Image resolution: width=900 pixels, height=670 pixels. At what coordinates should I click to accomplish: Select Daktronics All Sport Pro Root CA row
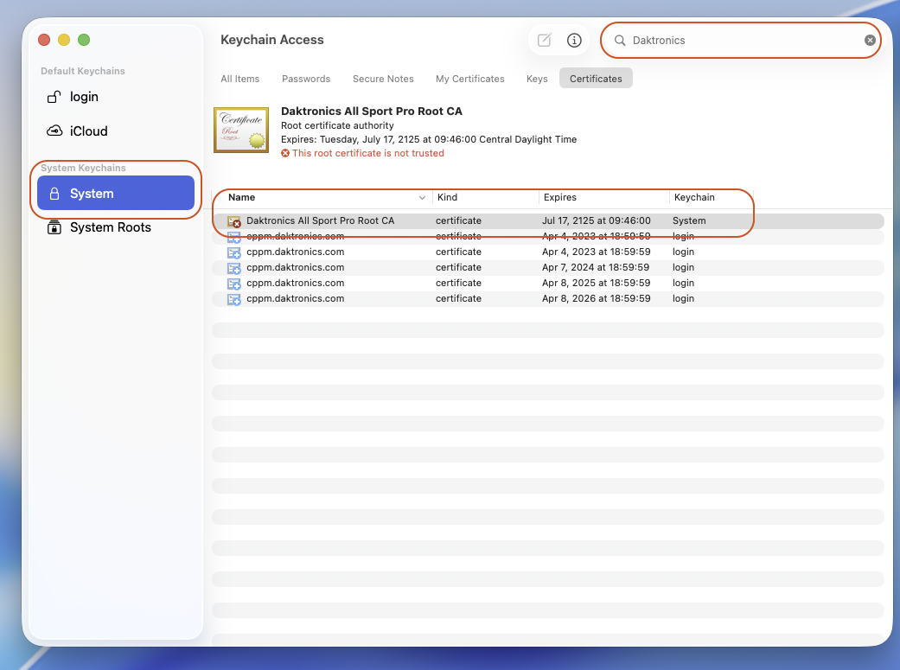[x=320, y=220]
